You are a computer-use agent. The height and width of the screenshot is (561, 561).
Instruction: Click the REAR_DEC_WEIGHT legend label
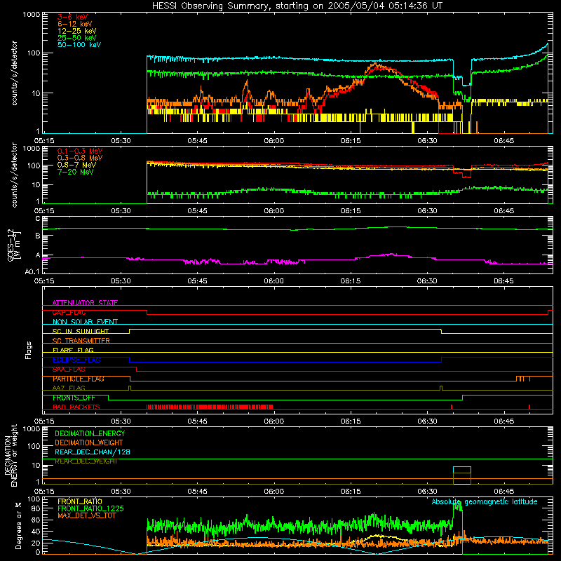pos(86,461)
